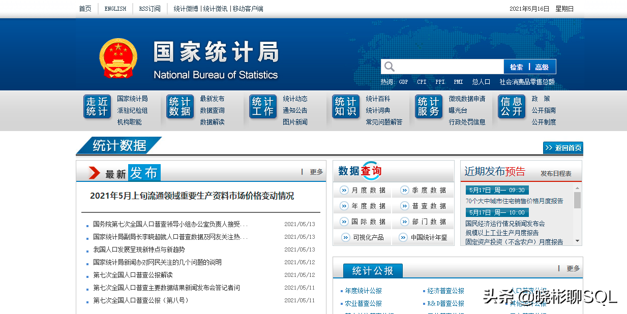Open 微观数据申请 link
This screenshot has width=627, height=314.
pyautogui.click(x=467, y=99)
